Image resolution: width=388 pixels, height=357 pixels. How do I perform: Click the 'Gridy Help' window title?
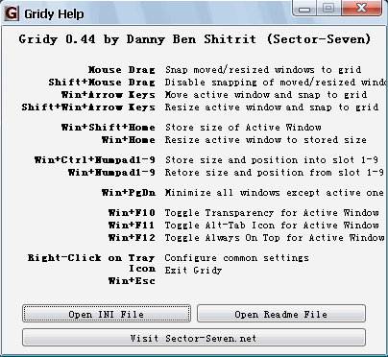[x=54, y=13]
